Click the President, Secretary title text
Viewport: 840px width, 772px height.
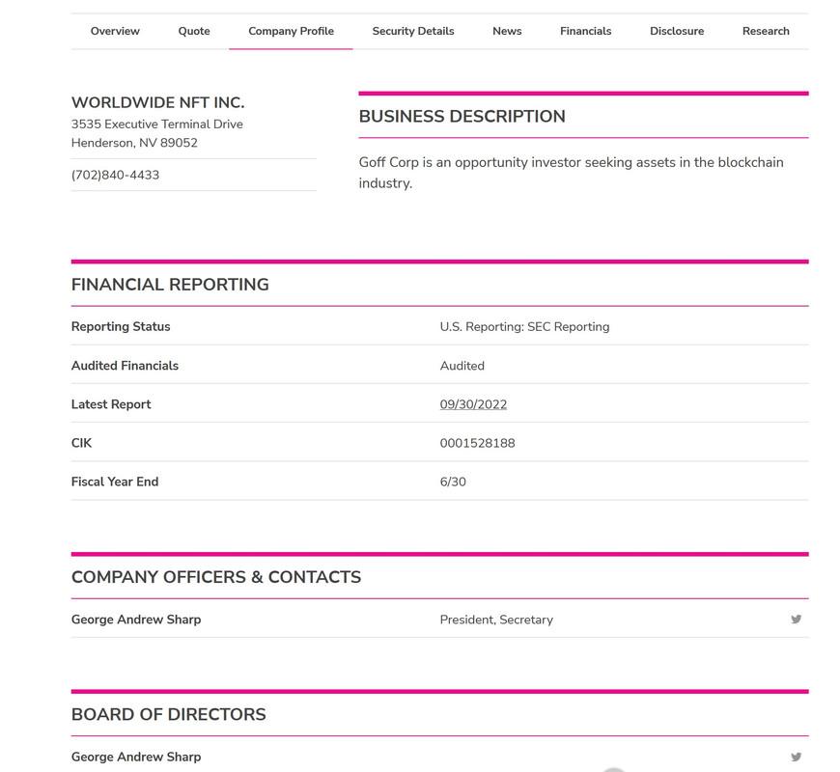[496, 620]
